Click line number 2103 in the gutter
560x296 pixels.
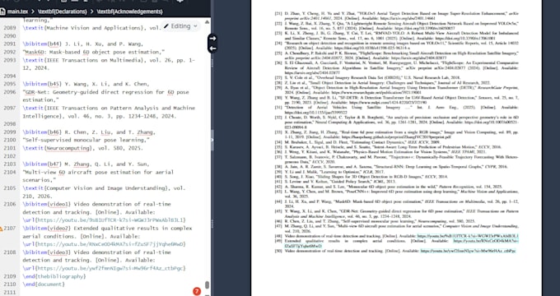coord(10,164)
